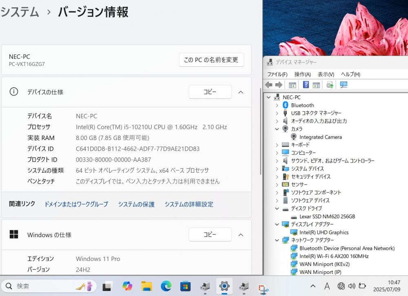Select Lexar SSD NM620 256GB disk drive
This screenshot has height=296, width=408.
click(327, 216)
